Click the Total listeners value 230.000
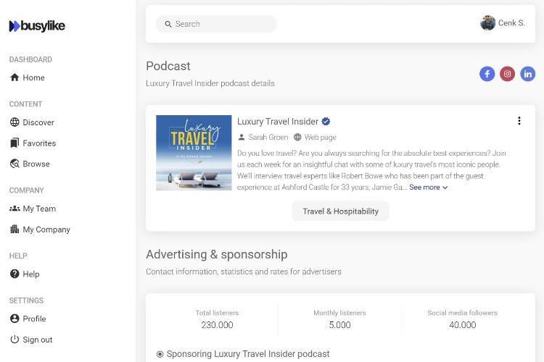This screenshot has width=544, height=362. (x=217, y=325)
